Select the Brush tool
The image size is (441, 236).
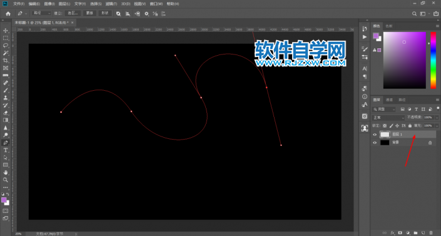(6, 90)
